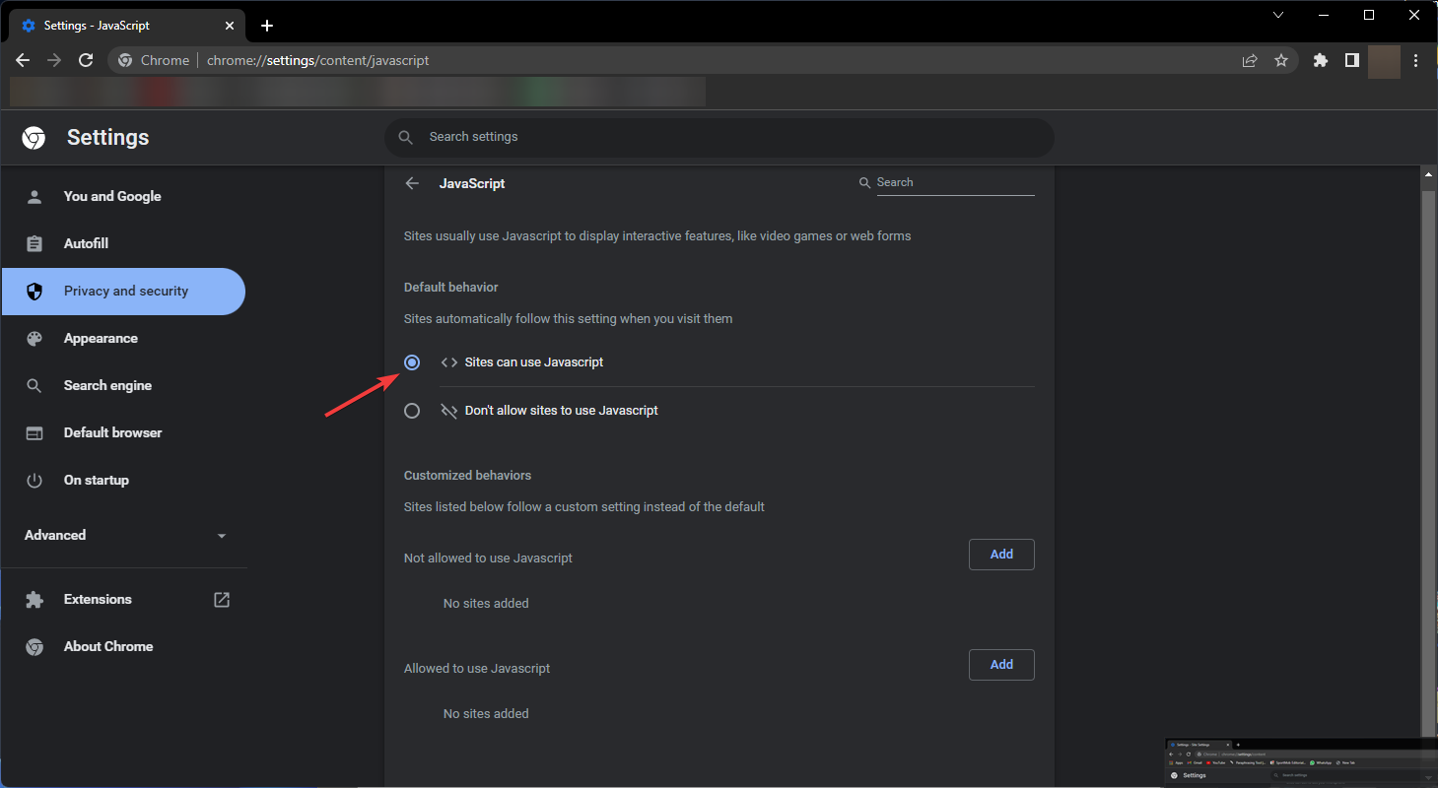Image resolution: width=1438 pixels, height=788 pixels.
Task: Open Search engine settings
Action: [107, 385]
